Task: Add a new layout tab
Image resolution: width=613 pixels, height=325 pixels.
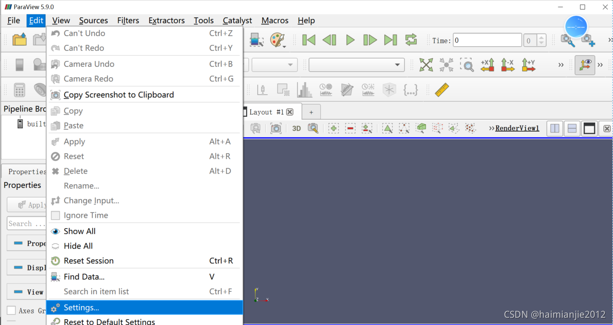Action: click(x=311, y=112)
